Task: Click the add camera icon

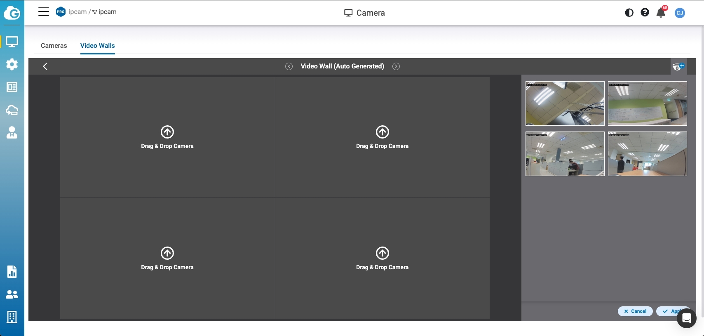Action: point(678,66)
